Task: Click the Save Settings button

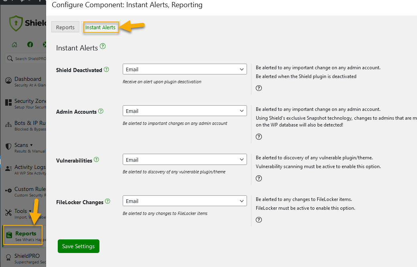Action: (79, 246)
